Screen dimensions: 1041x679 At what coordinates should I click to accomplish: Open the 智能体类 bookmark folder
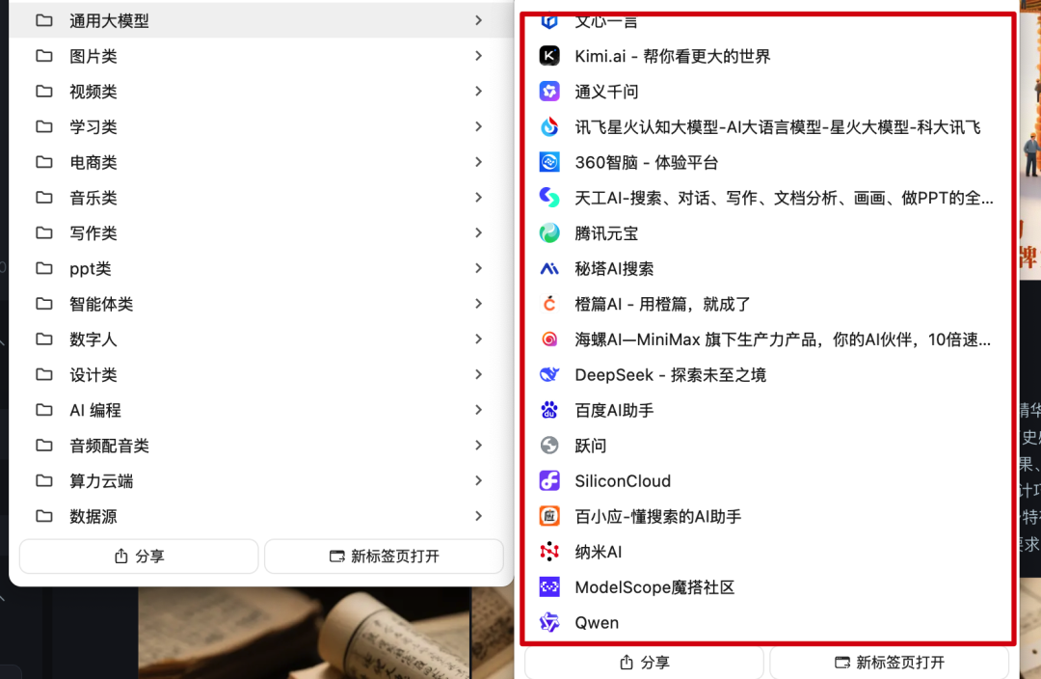[x=261, y=304]
